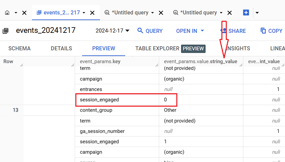Click event_params.value.string_value column header

click(x=201, y=61)
